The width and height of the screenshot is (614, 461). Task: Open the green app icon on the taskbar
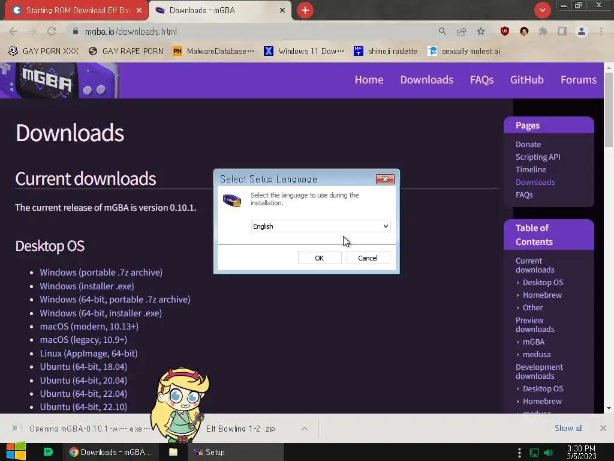click(48, 451)
